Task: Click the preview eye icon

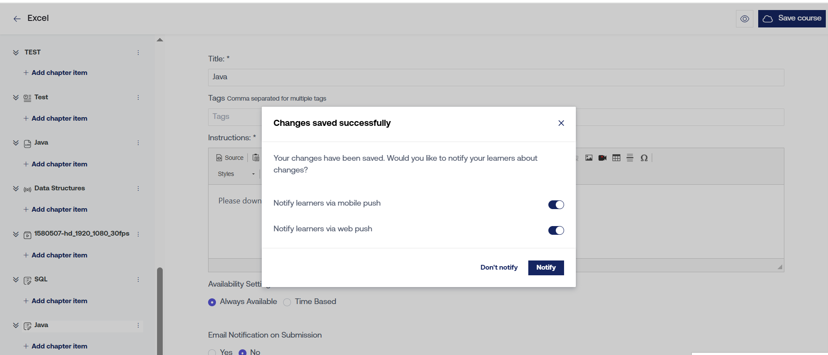Action: 744,19
